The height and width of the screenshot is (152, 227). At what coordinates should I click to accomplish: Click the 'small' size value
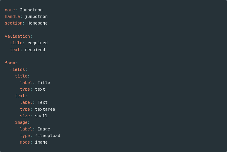pos(41,116)
